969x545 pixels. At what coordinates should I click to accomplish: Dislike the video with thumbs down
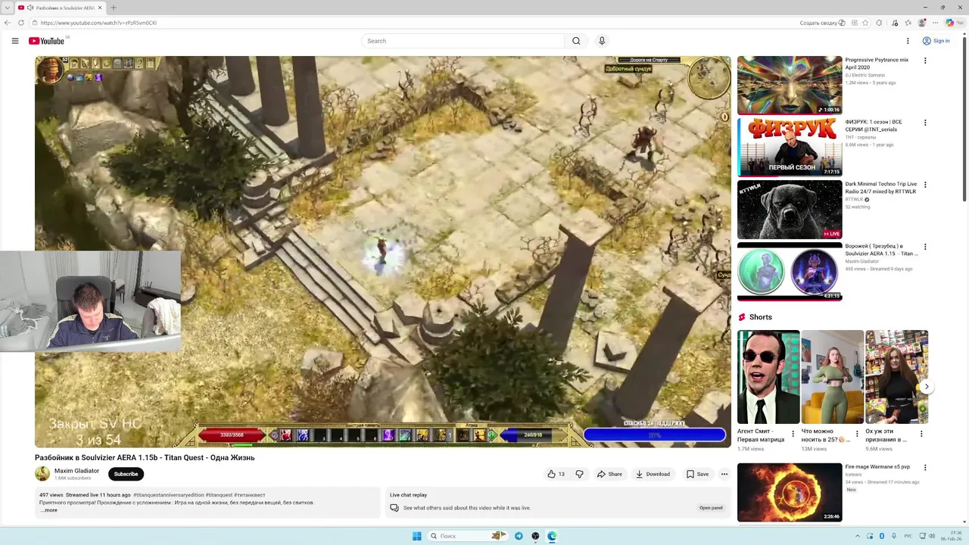click(x=580, y=474)
